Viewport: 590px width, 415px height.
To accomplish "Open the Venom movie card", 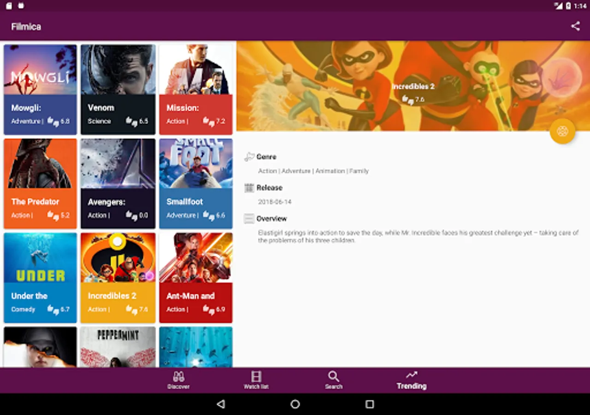I will click(x=118, y=89).
